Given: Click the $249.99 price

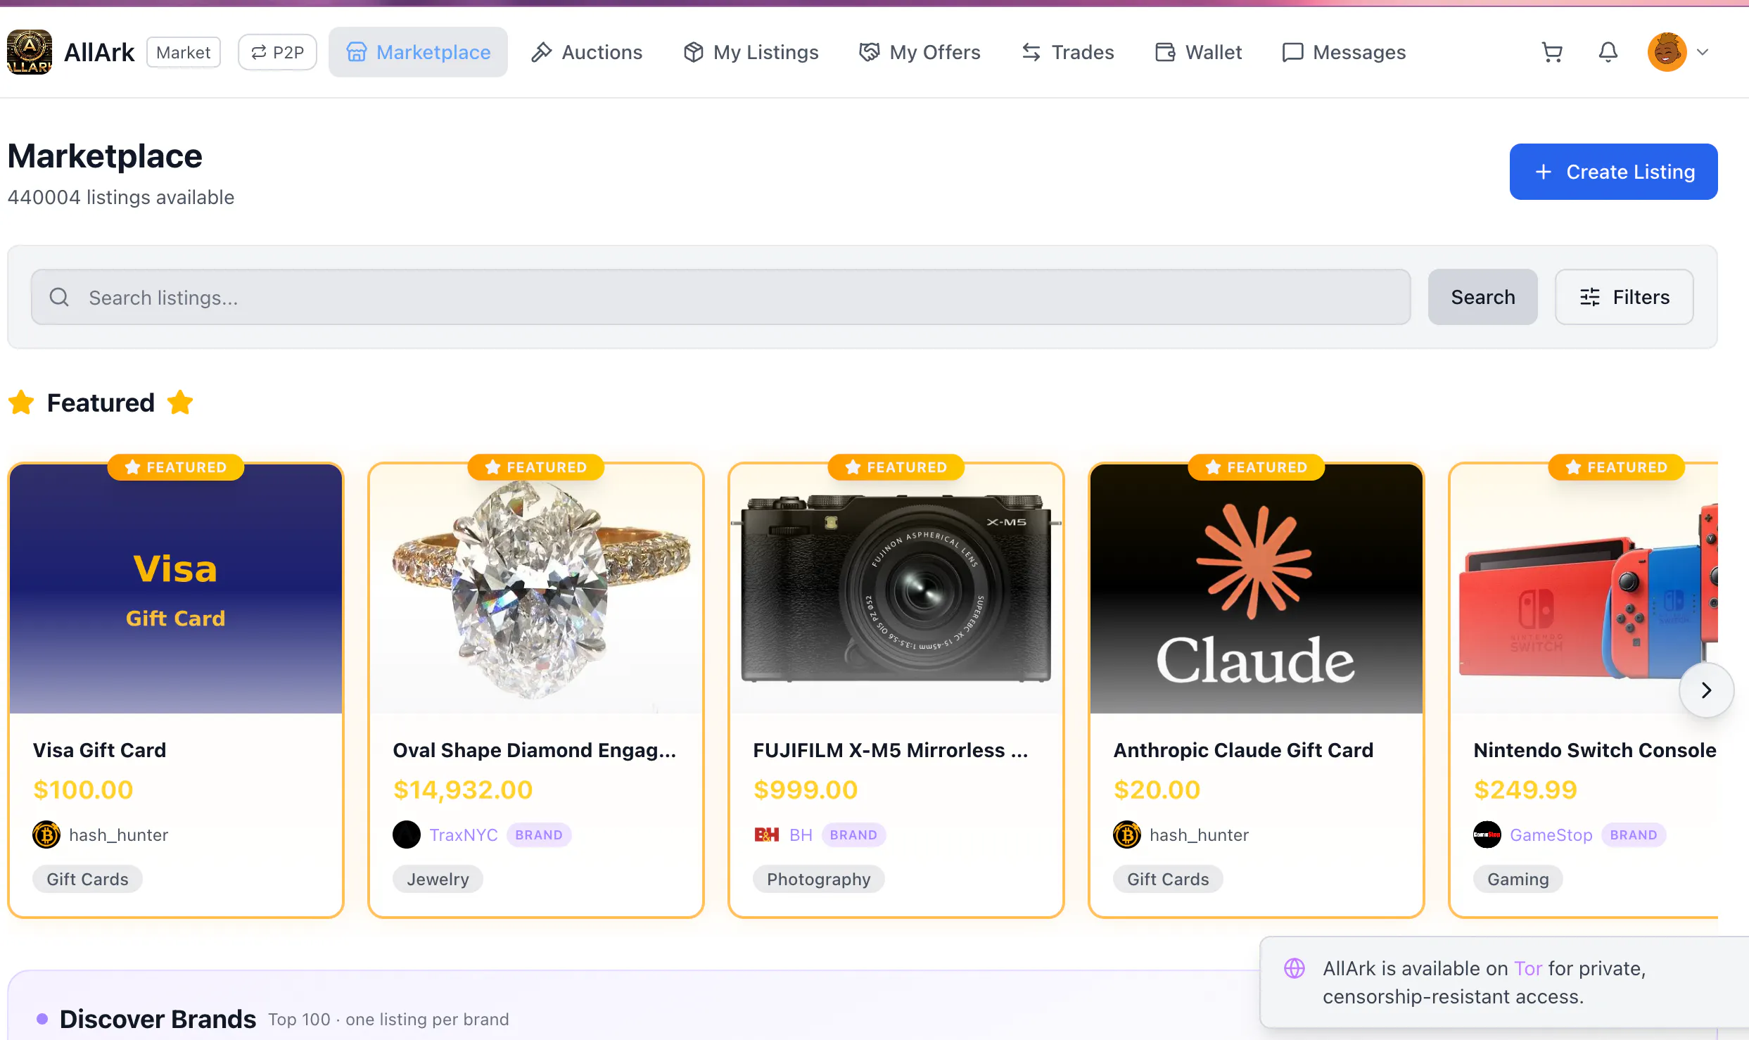Looking at the screenshot, I should point(1525,789).
